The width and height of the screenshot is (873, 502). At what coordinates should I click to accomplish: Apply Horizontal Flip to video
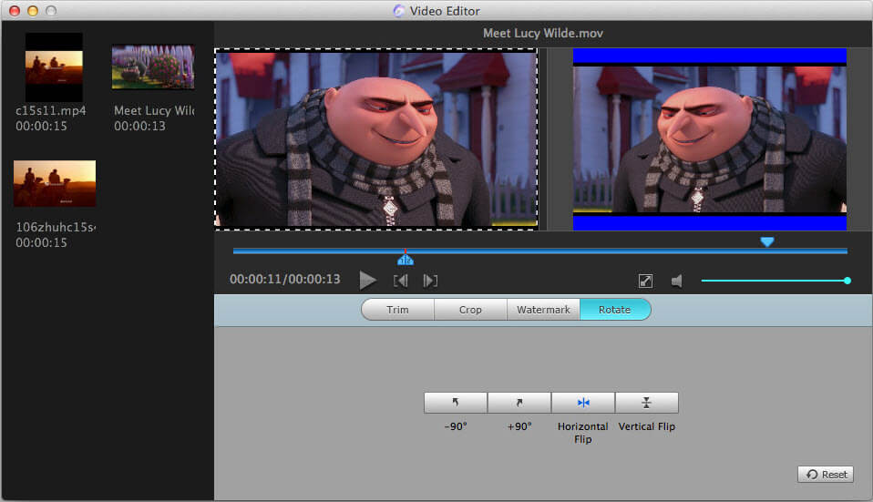(583, 403)
